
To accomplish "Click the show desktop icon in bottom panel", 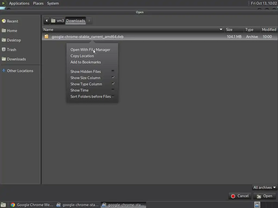I will point(3,205).
